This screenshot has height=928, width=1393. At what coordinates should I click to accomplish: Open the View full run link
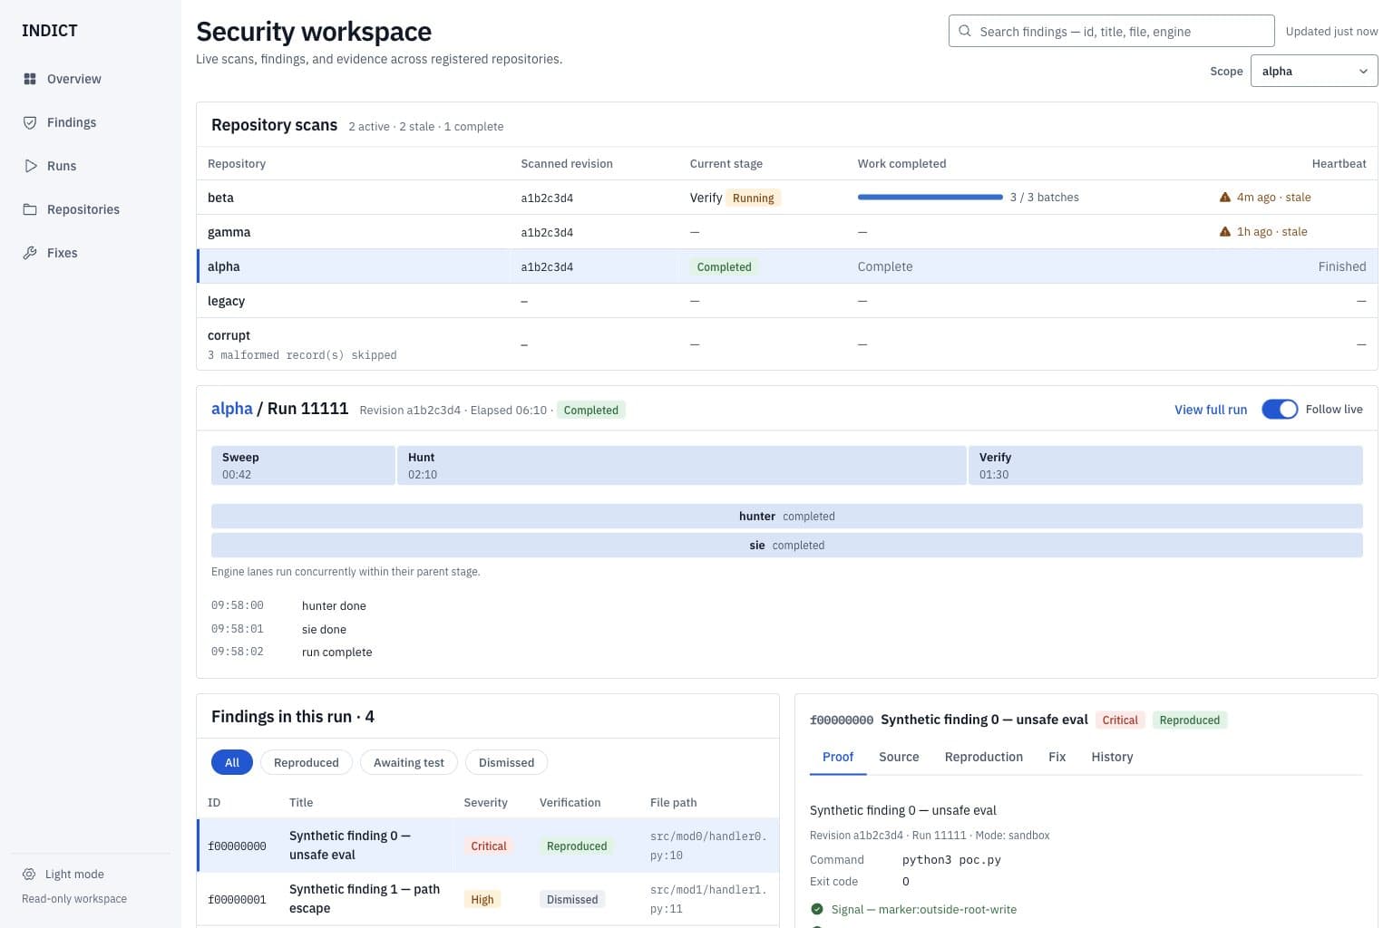coord(1211,410)
